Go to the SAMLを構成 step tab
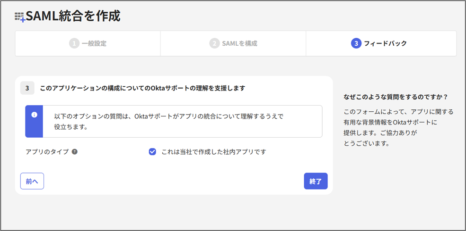The image size is (466, 231). [233, 43]
